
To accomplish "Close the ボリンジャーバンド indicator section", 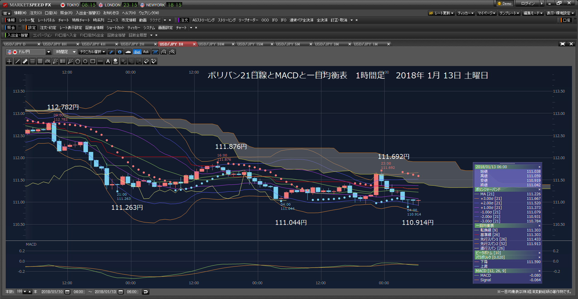I will tap(539, 190).
